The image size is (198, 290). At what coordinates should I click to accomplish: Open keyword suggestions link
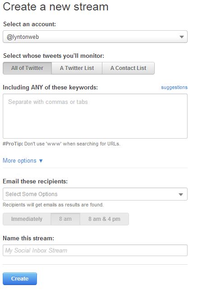click(174, 87)
